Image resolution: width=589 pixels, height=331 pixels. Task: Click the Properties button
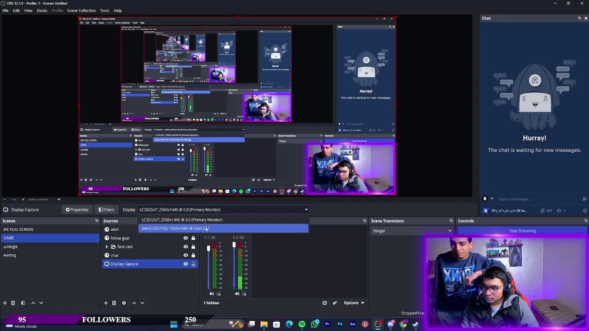coord(77,210)
